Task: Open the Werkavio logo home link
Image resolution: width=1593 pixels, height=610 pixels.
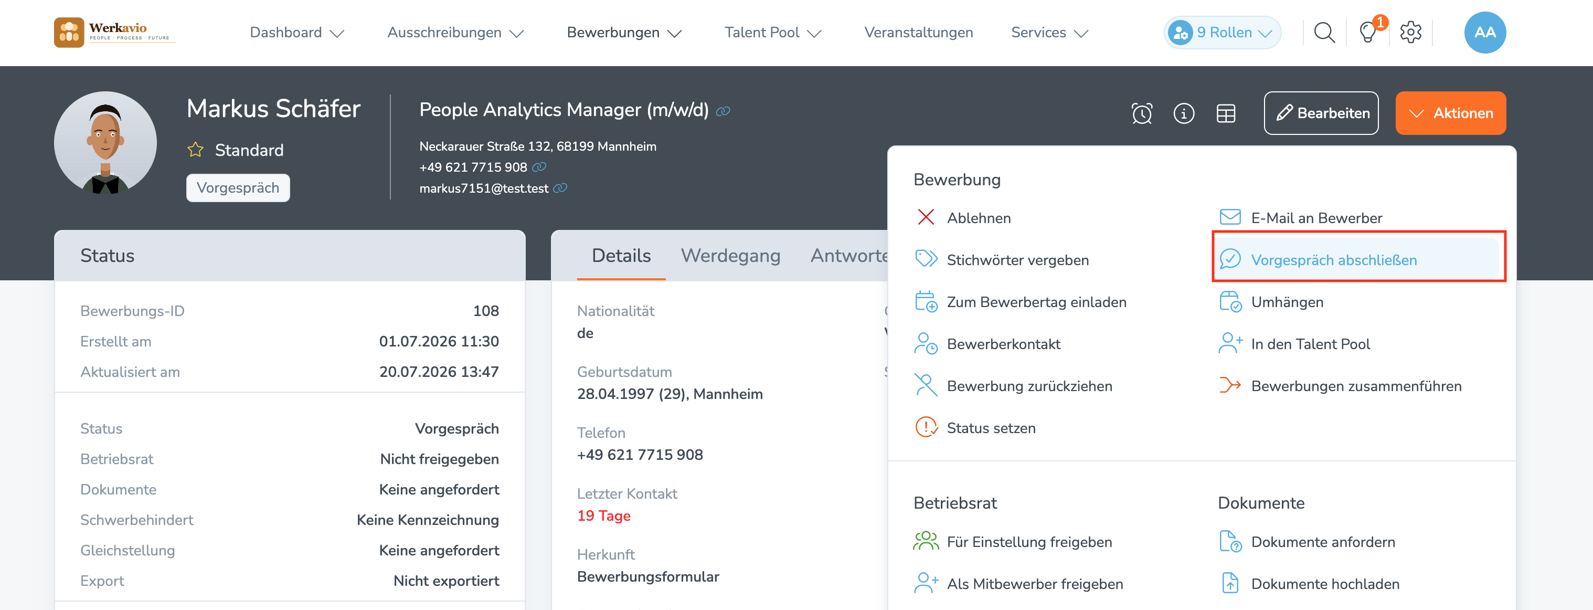Action: click(x=115, y=32)
